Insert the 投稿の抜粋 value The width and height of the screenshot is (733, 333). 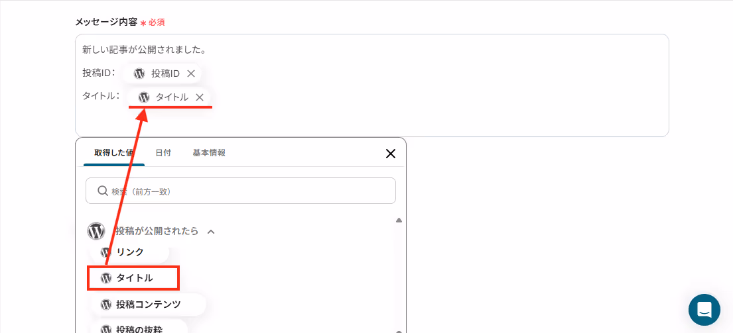click(x=139, y=327)
